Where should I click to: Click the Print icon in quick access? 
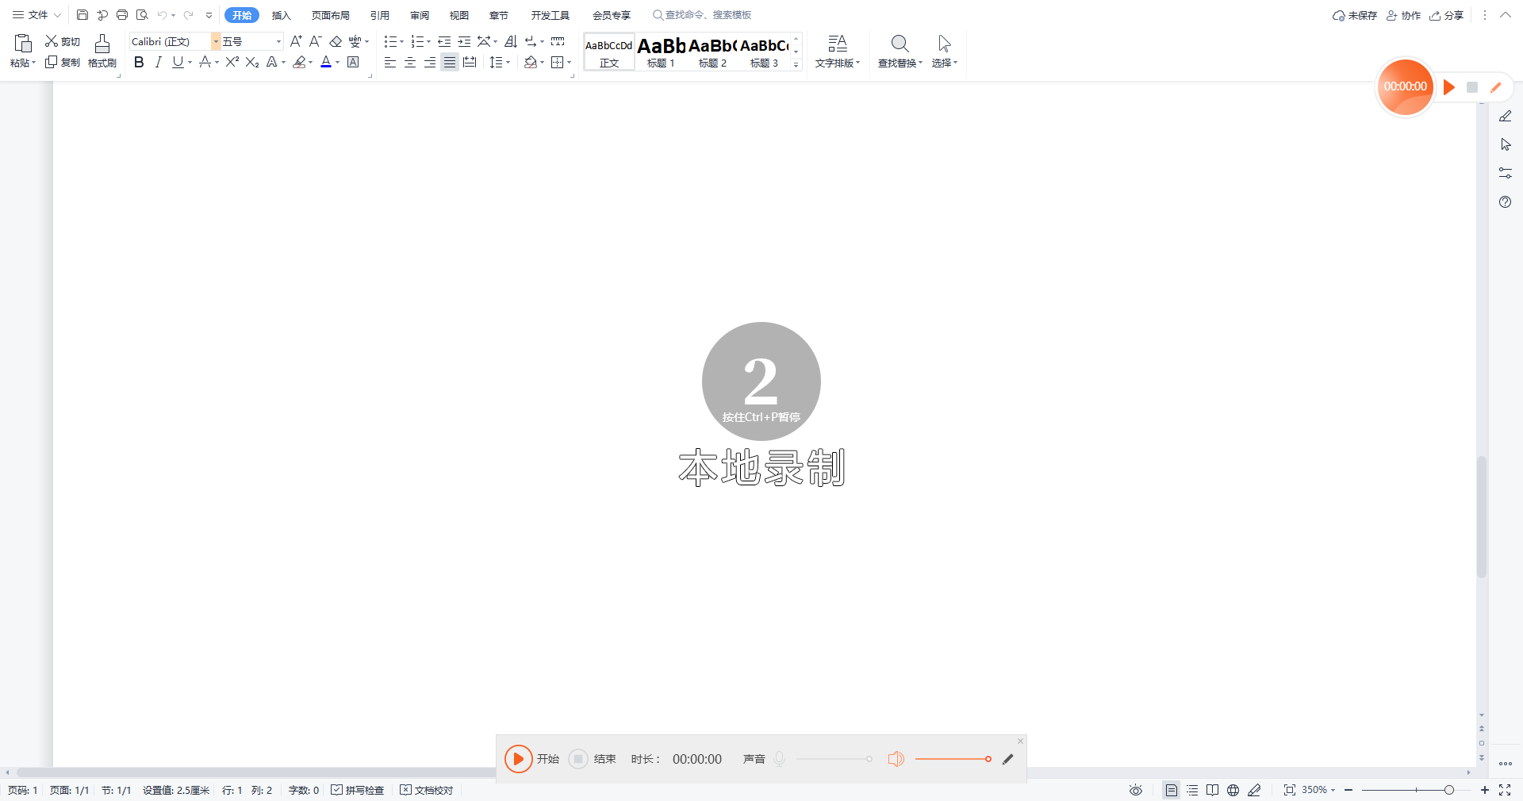pyautogui.click(x=122, y=15)
